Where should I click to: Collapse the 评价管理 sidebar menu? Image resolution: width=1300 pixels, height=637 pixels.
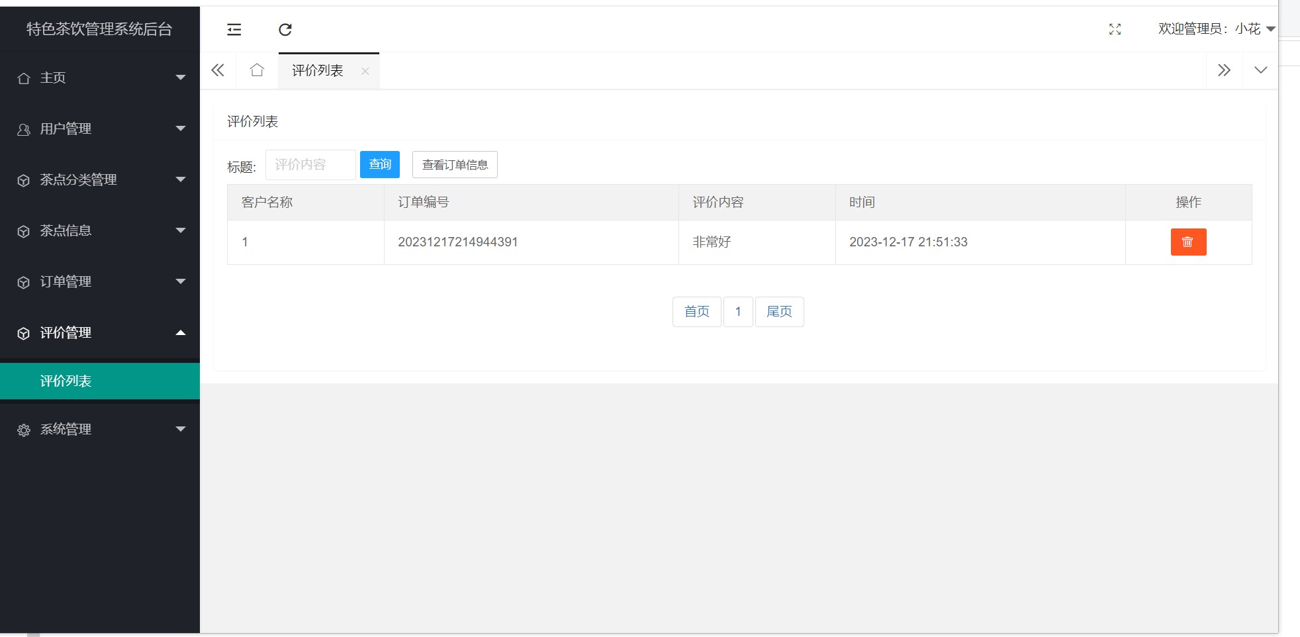coord(100,333)
